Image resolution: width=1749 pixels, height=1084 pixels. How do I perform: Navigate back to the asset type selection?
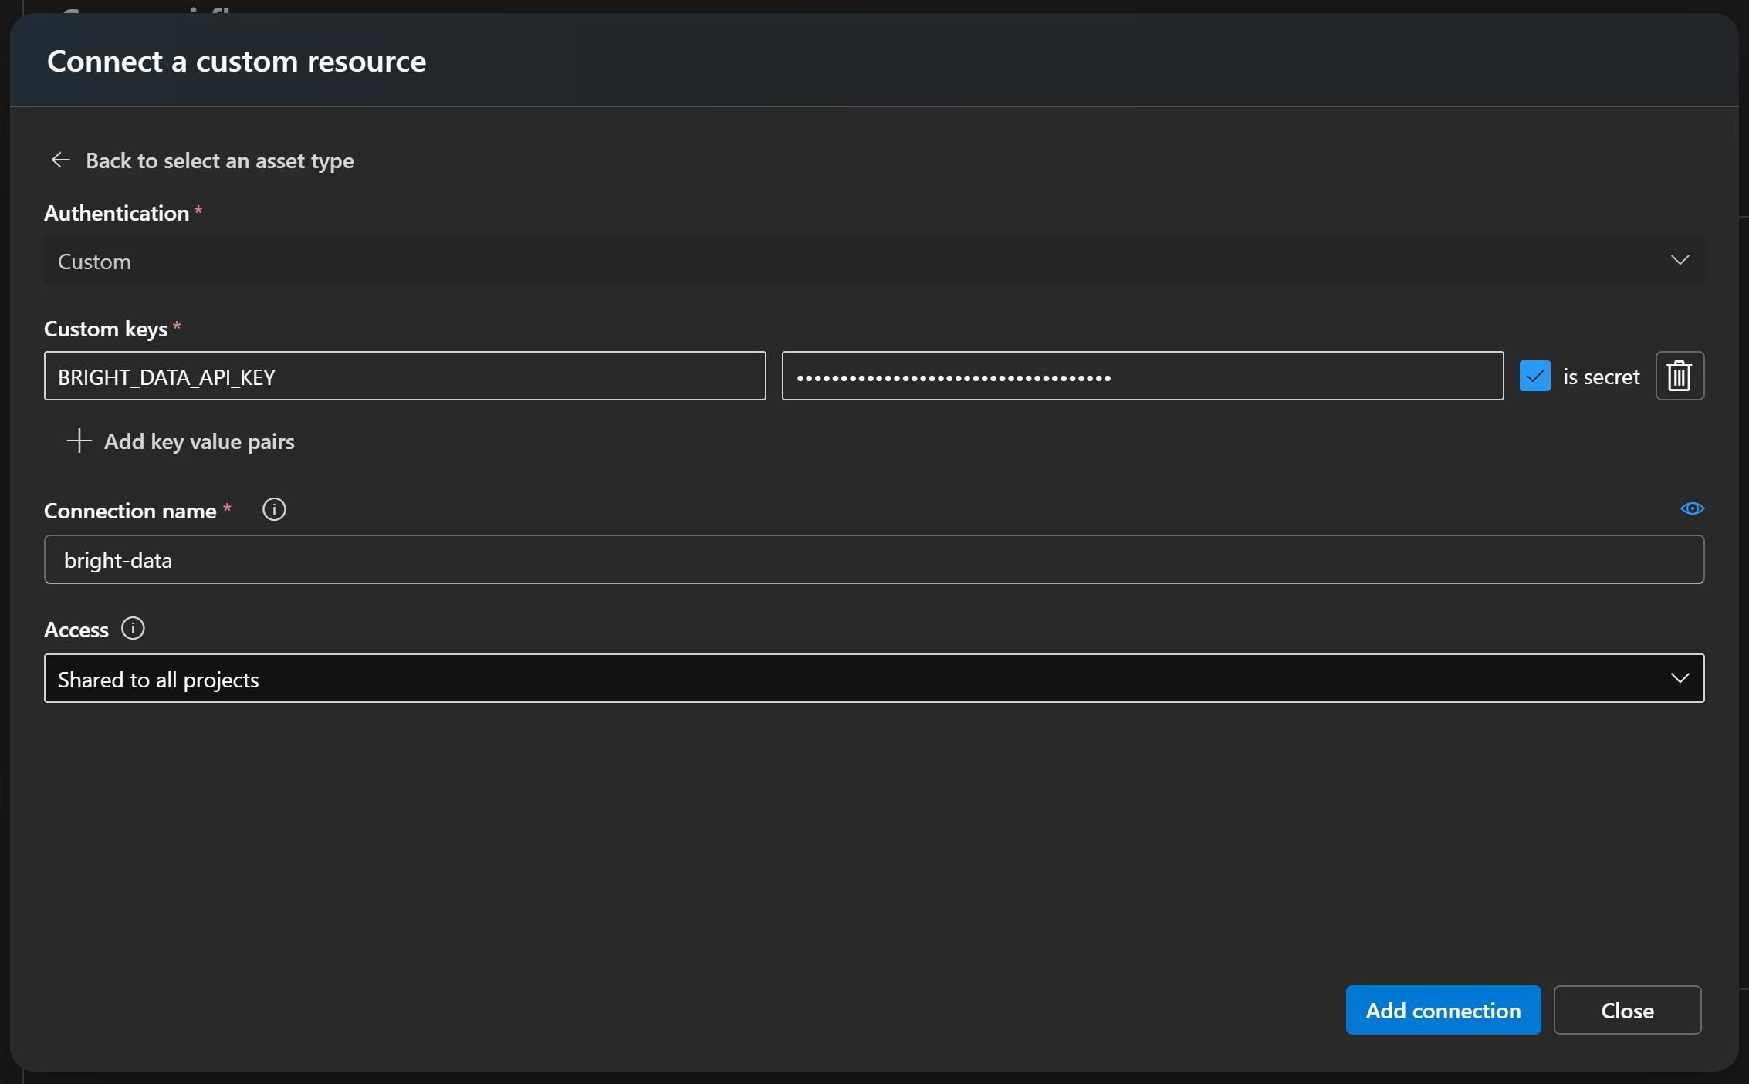219,160
